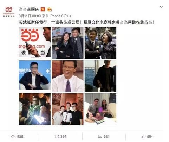Click the 3月11日 00:09 timestamp

coord(30,16)
